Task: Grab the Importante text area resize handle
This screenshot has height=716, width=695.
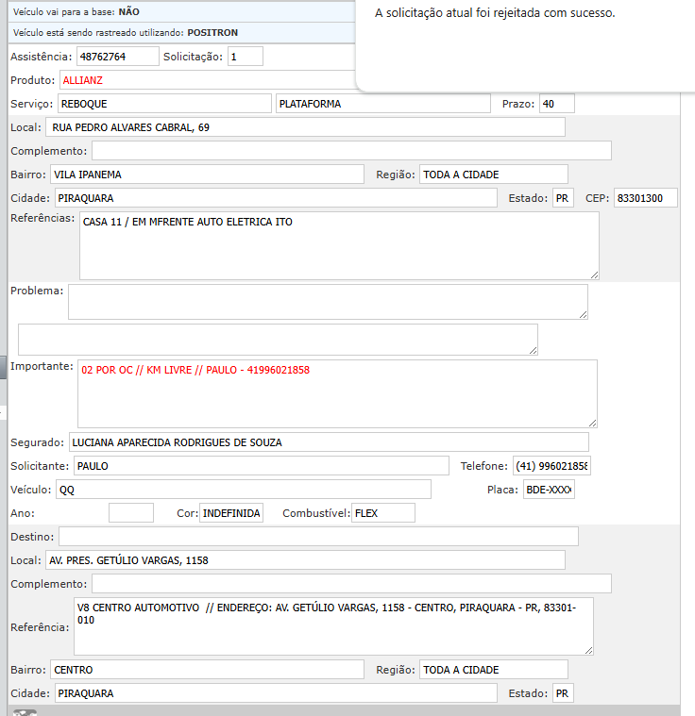Action: point(592,423)
